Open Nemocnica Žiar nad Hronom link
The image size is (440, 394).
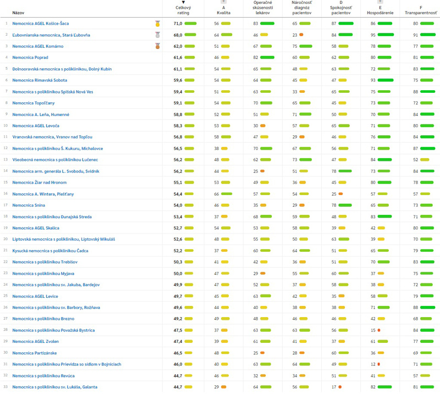click(40, 182)
